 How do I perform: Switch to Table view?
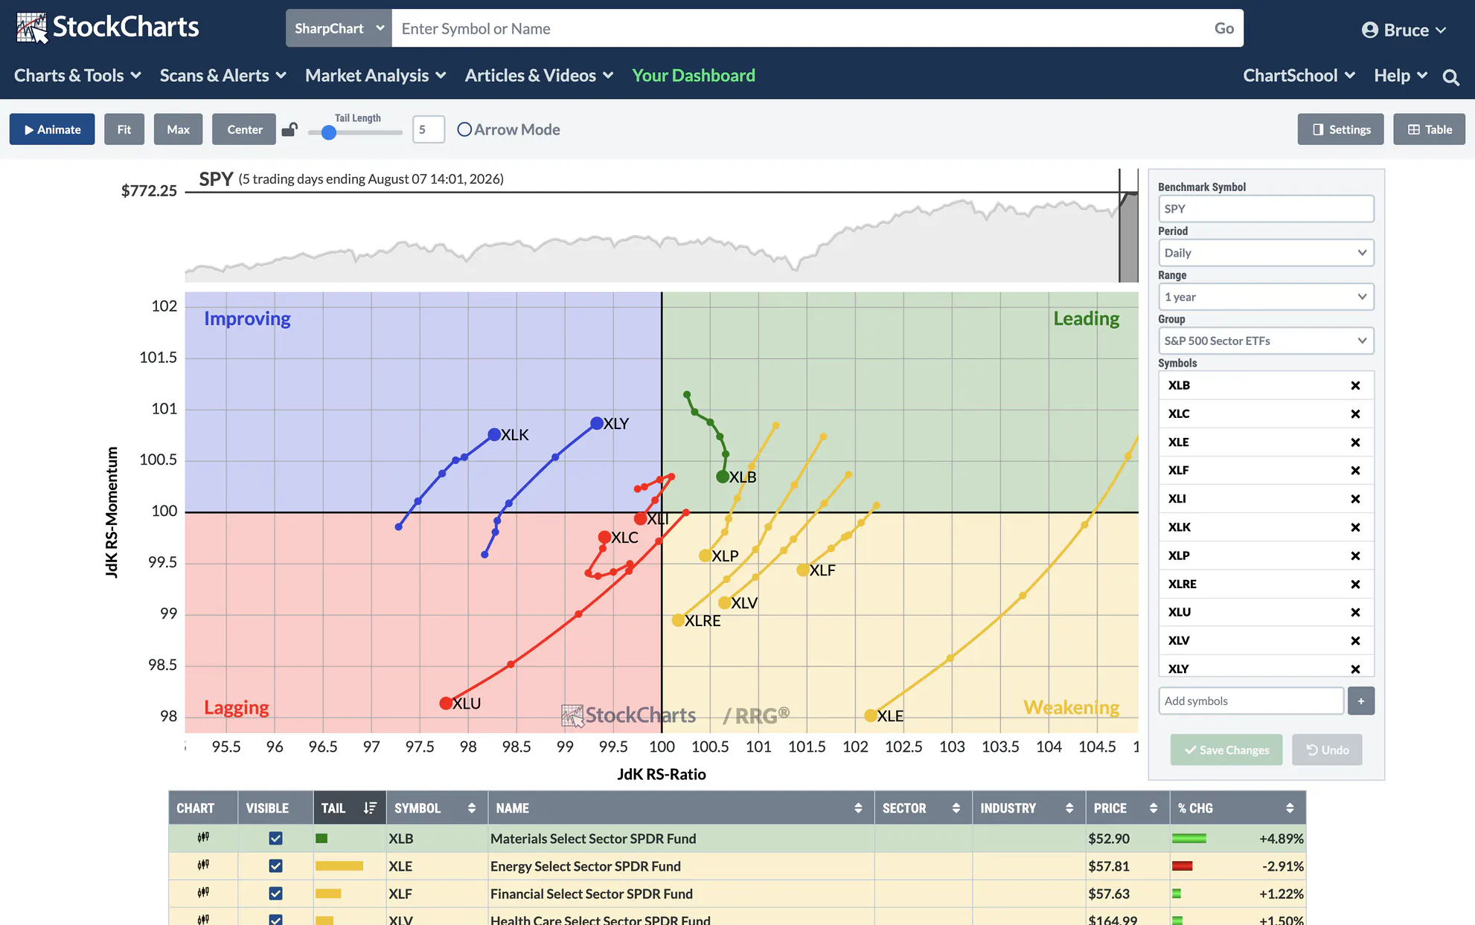pos(1429,129)
